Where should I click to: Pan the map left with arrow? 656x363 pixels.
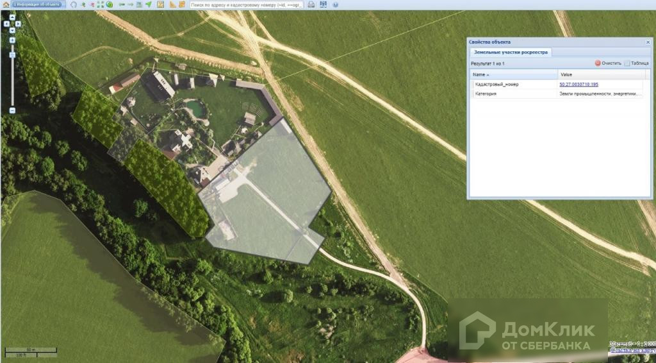6,24
